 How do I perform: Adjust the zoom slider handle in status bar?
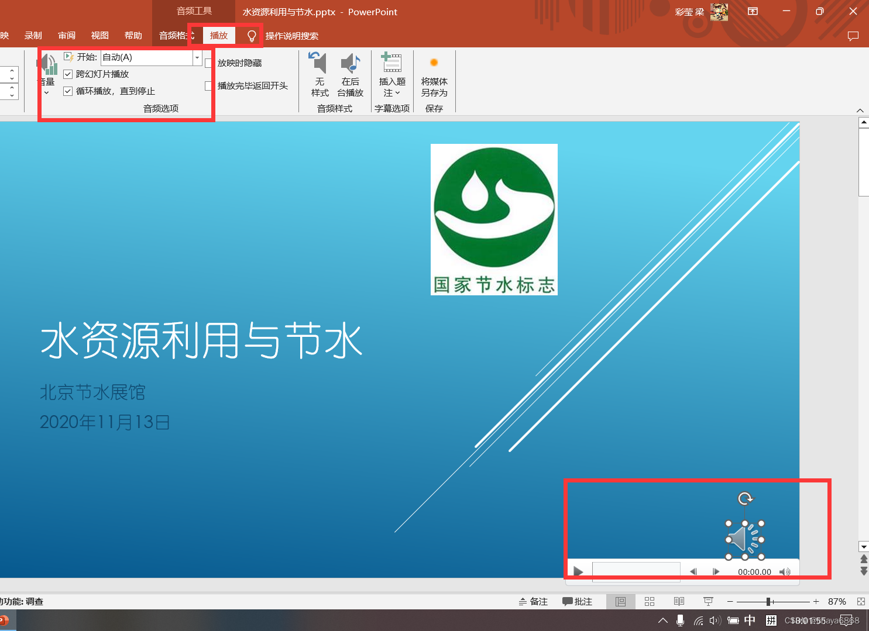(768, 601)
